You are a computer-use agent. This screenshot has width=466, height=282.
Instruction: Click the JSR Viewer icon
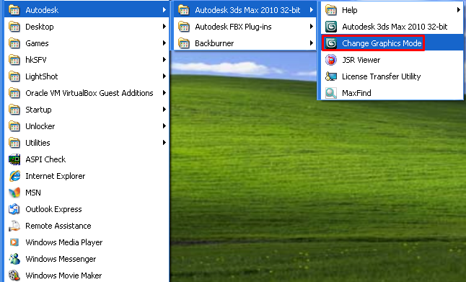(x=331, y=60)
